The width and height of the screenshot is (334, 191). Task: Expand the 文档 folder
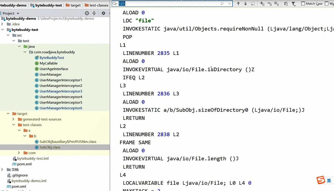tap(2, 170)
